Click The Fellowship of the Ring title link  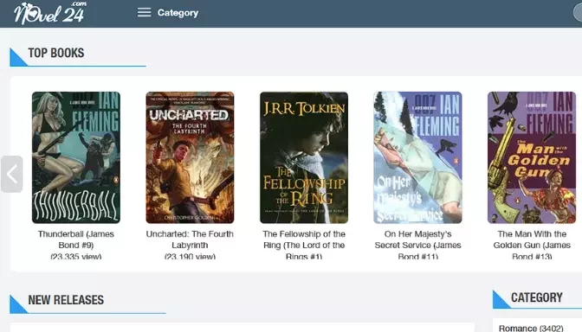click(x=304, y=245)
